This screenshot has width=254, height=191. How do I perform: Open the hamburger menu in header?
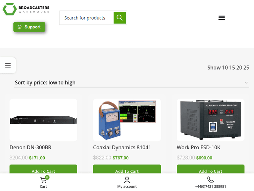click(x=221, y=18)
